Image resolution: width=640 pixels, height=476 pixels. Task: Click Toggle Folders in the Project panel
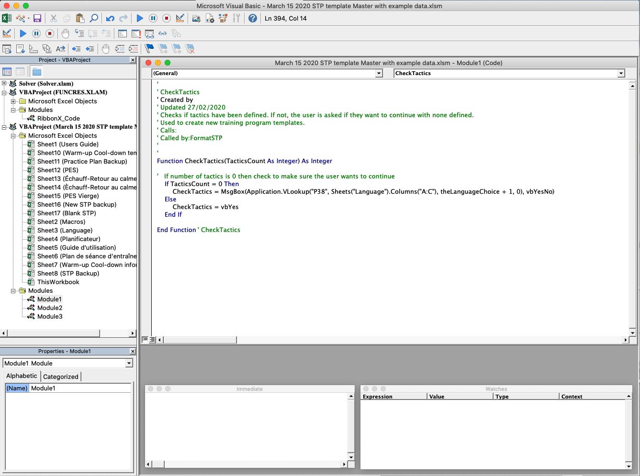coord(37,72)
